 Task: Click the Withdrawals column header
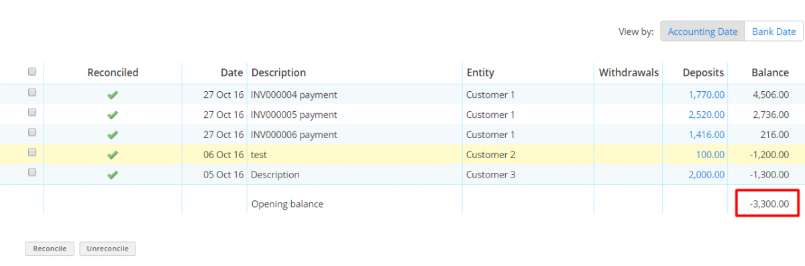(629, 72)
